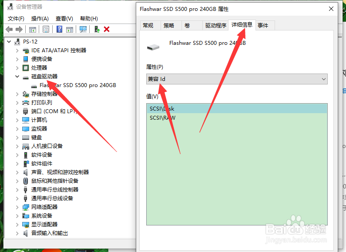The image size is (346, 252).
Task: Click the COM and LPT ports icon
Action: (26, 111)
